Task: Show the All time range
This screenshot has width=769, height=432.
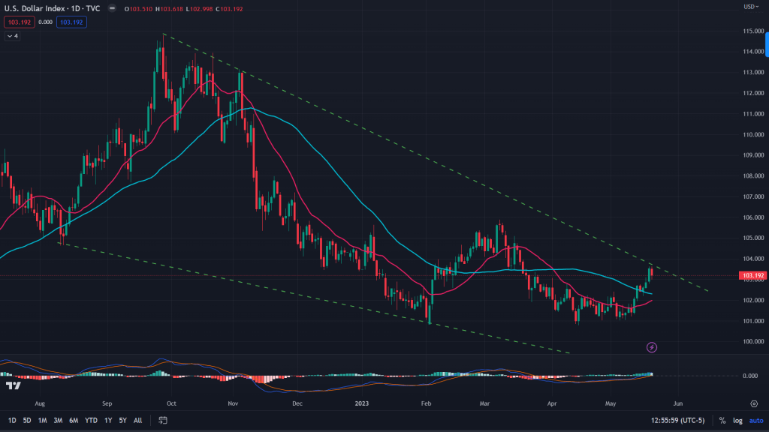Action: coord(137,421)
